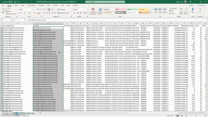Click the Orientation text angle icon

tap(53, 9)
